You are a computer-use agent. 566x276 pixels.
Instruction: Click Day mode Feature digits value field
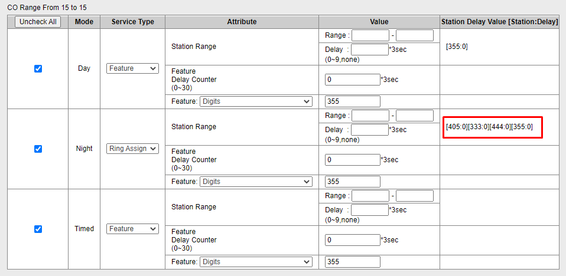[353, 101]
